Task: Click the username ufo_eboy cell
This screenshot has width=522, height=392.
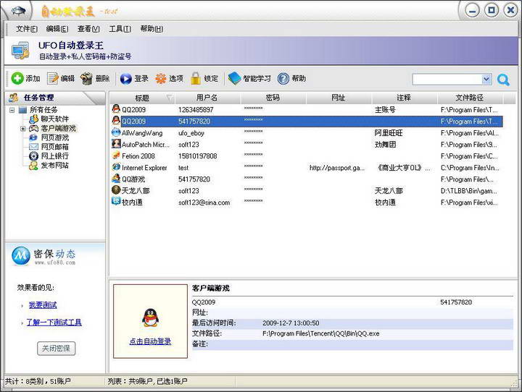Action: tap(191, 133)
